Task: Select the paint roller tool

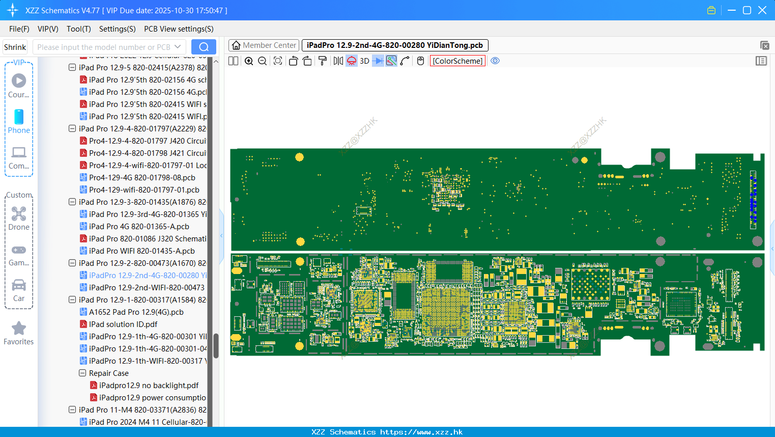Action: coord(322,61)
